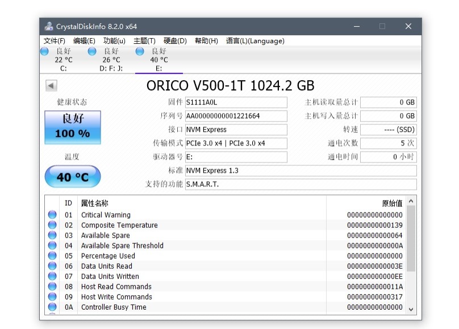Select the D: F: J: drive status orb
Image resolution: width=459 pixels, height=329 pixels.
[x=93, y=52]
